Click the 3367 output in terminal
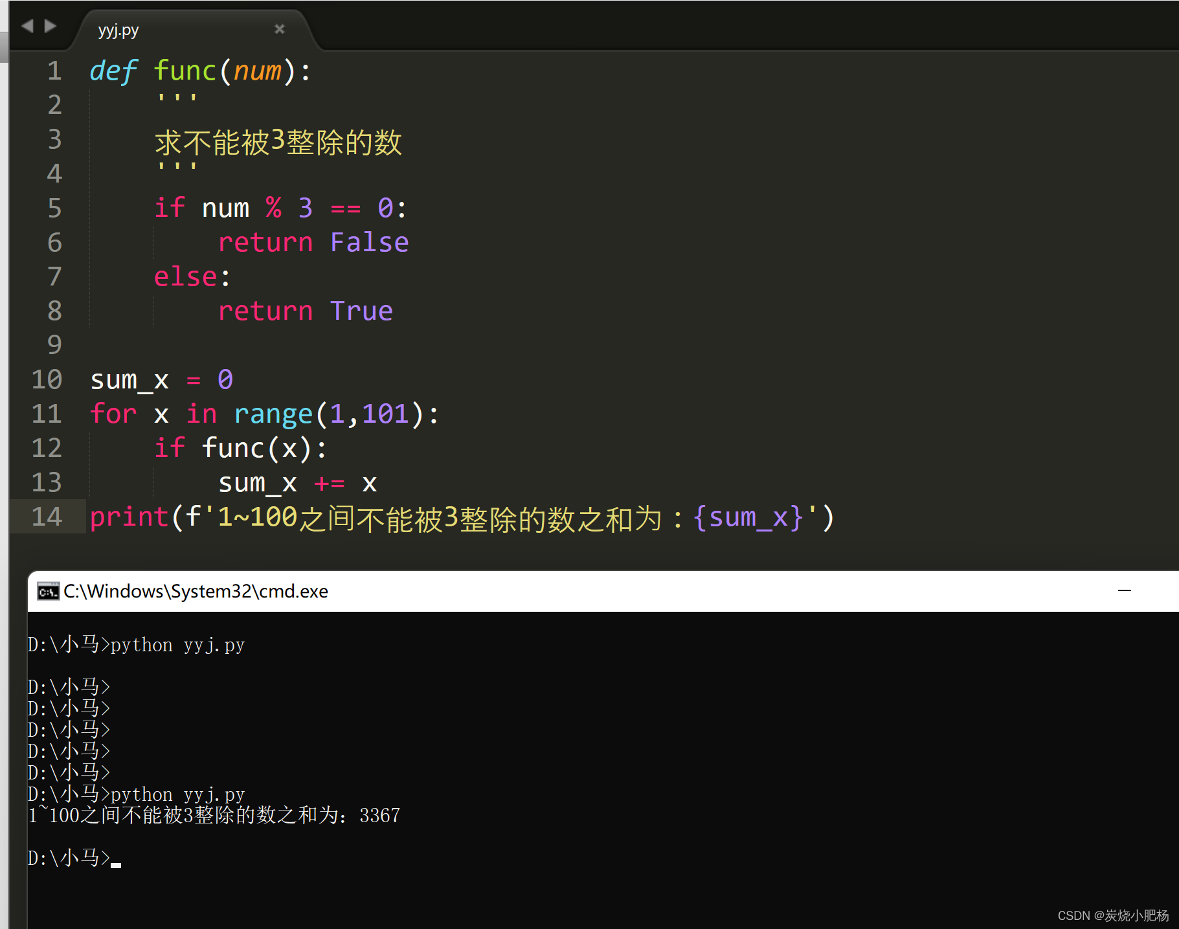This screenshot has width=1179, height=929. [380, 816]
